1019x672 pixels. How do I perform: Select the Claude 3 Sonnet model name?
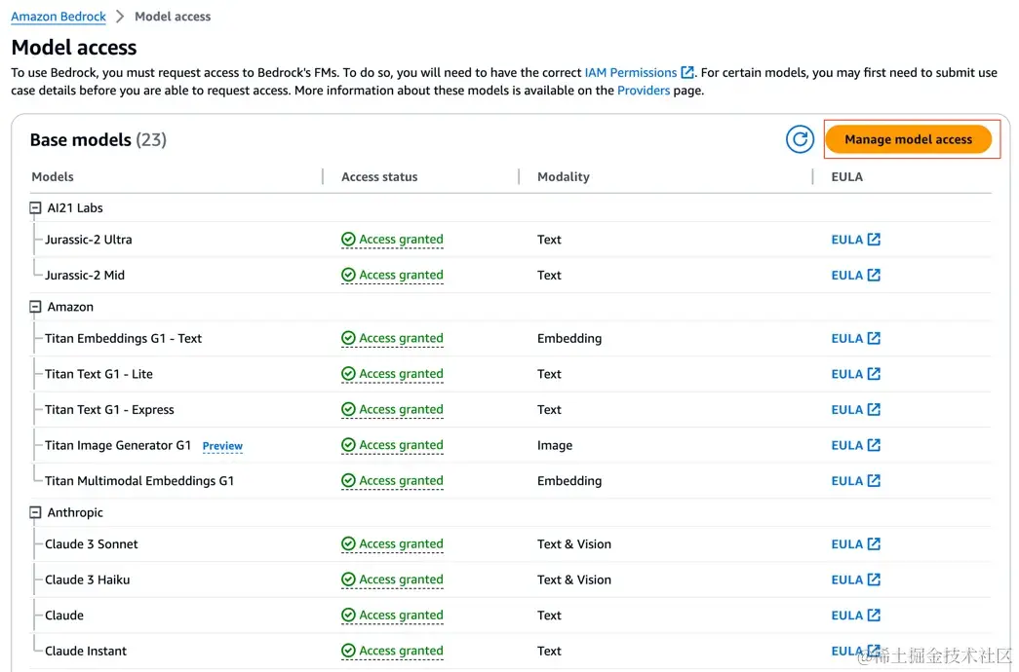click(x=92, y=544)
